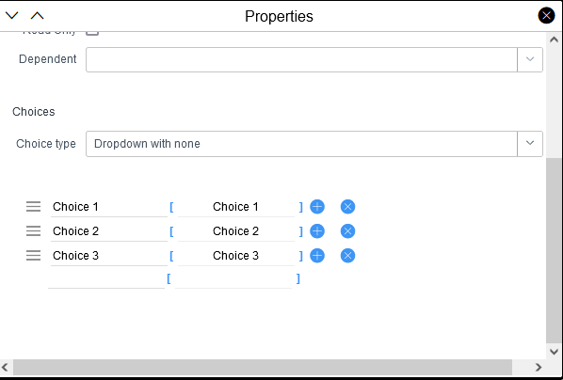Screen dimensions: 563x380
Task: Remove the Choice 1 row
Action: [x=347, y=207]
